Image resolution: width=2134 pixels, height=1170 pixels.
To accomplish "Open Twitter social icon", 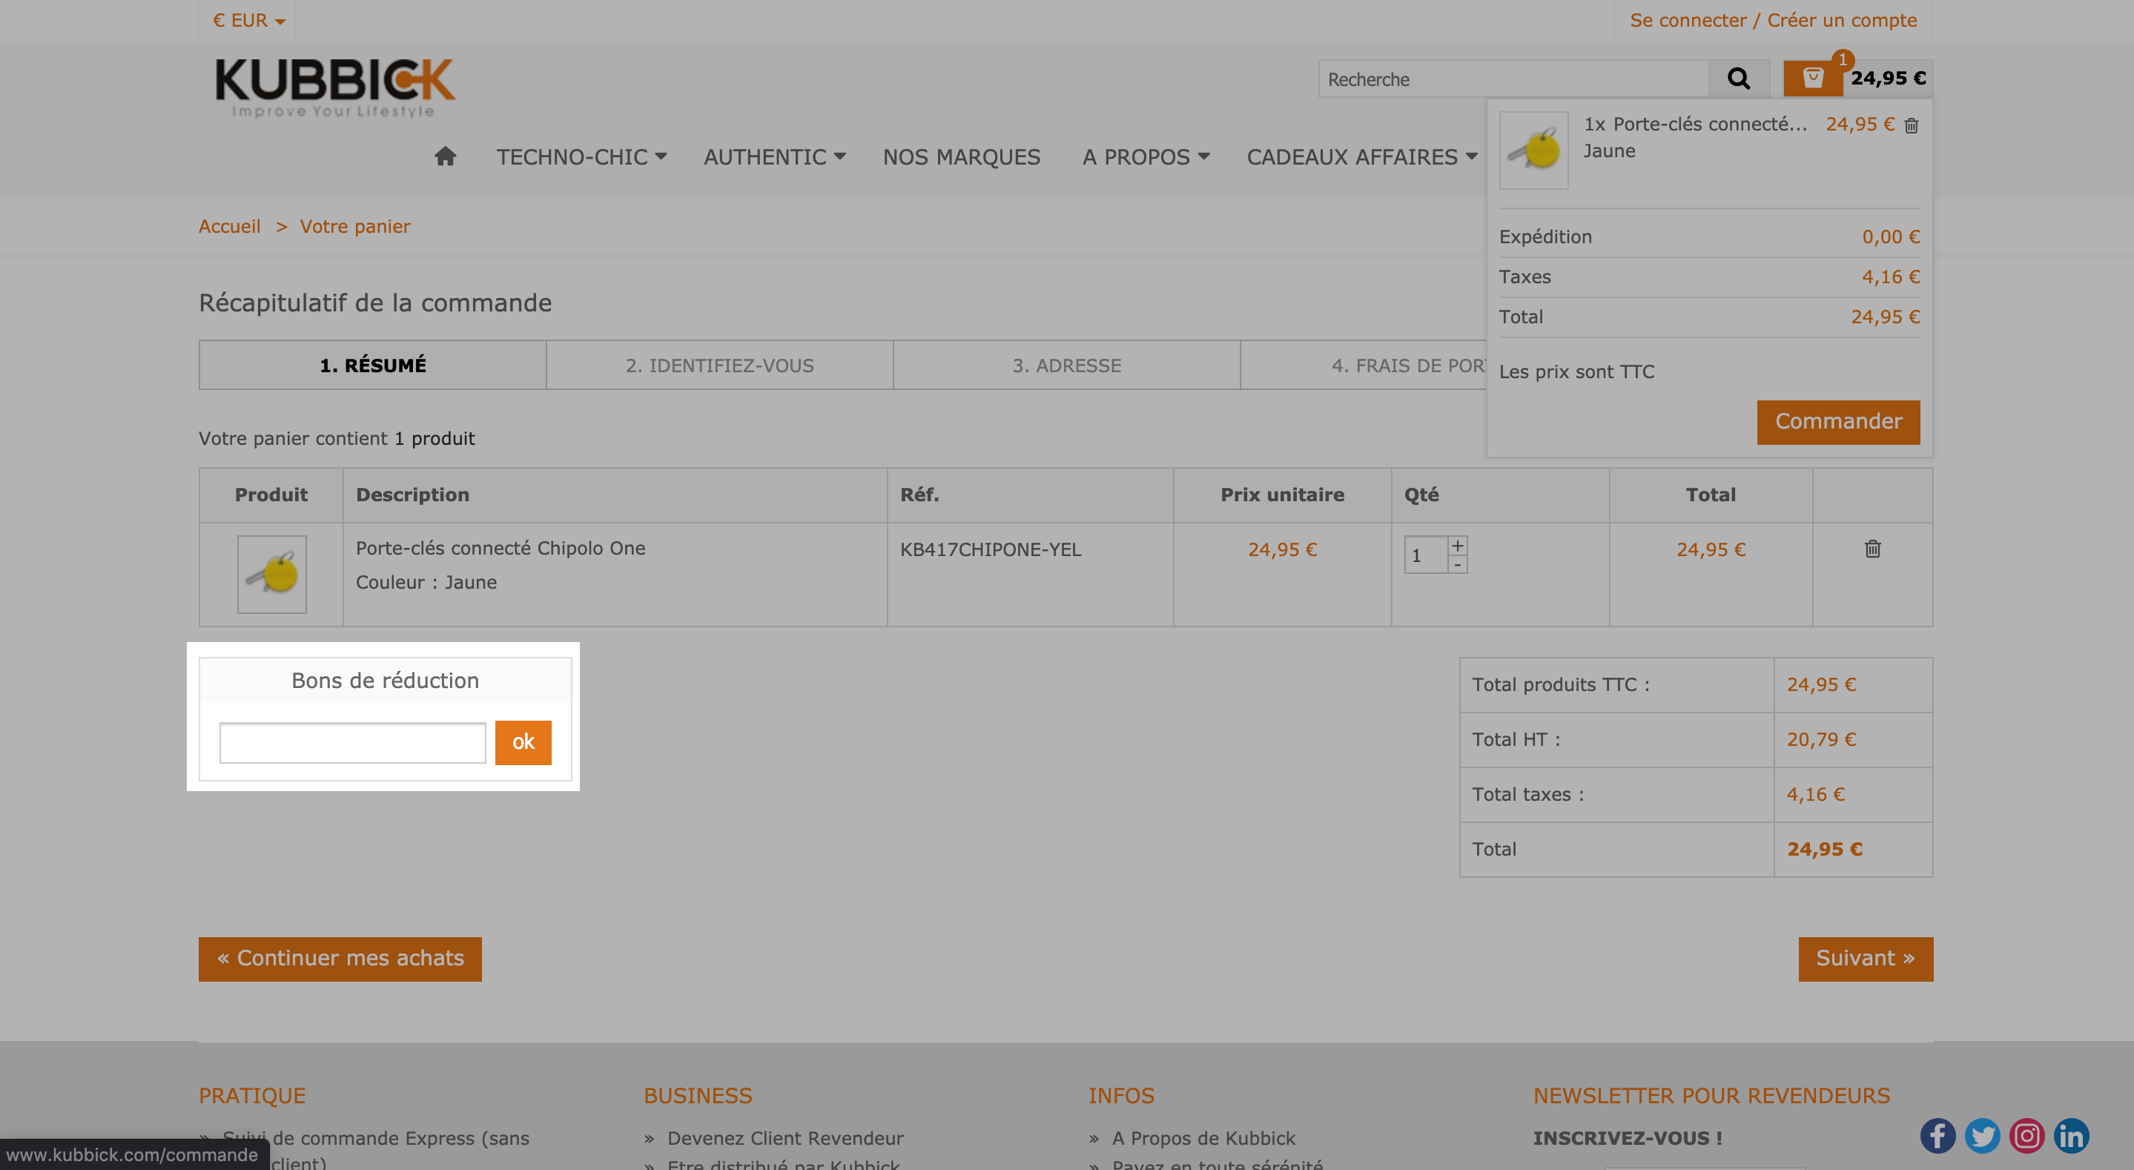I will tap(1983, 1135).
